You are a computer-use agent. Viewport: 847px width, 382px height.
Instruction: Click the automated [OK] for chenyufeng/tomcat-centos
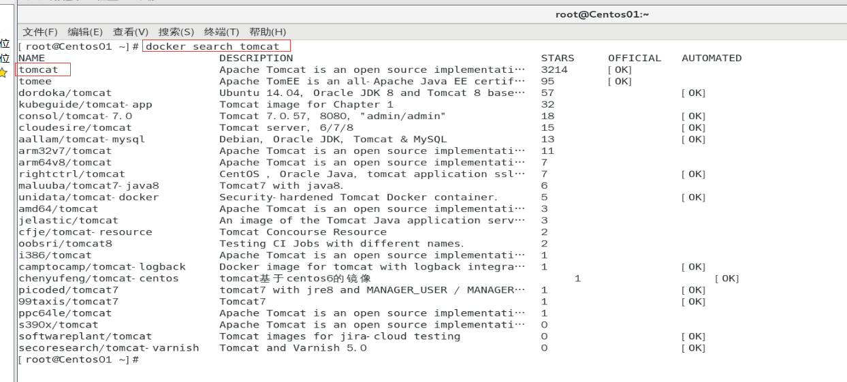727,278
